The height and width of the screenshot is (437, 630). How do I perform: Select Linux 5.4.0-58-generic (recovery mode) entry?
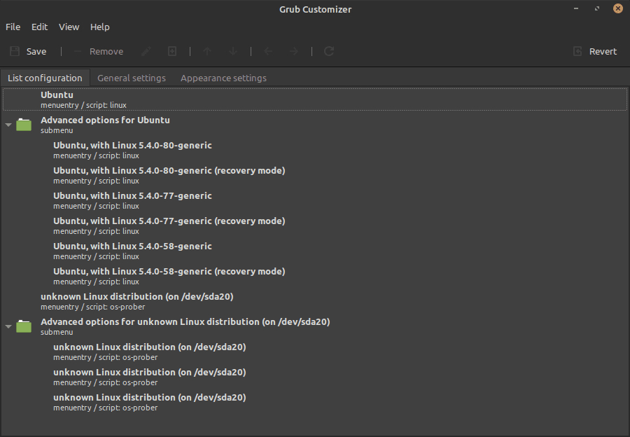point(315,276)
